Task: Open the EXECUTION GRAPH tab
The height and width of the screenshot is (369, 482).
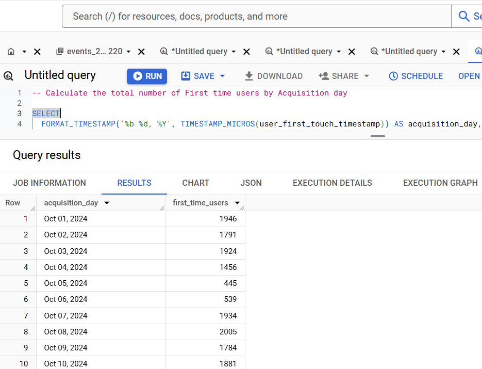Action: pyautogui.click(x=440, y=183)
